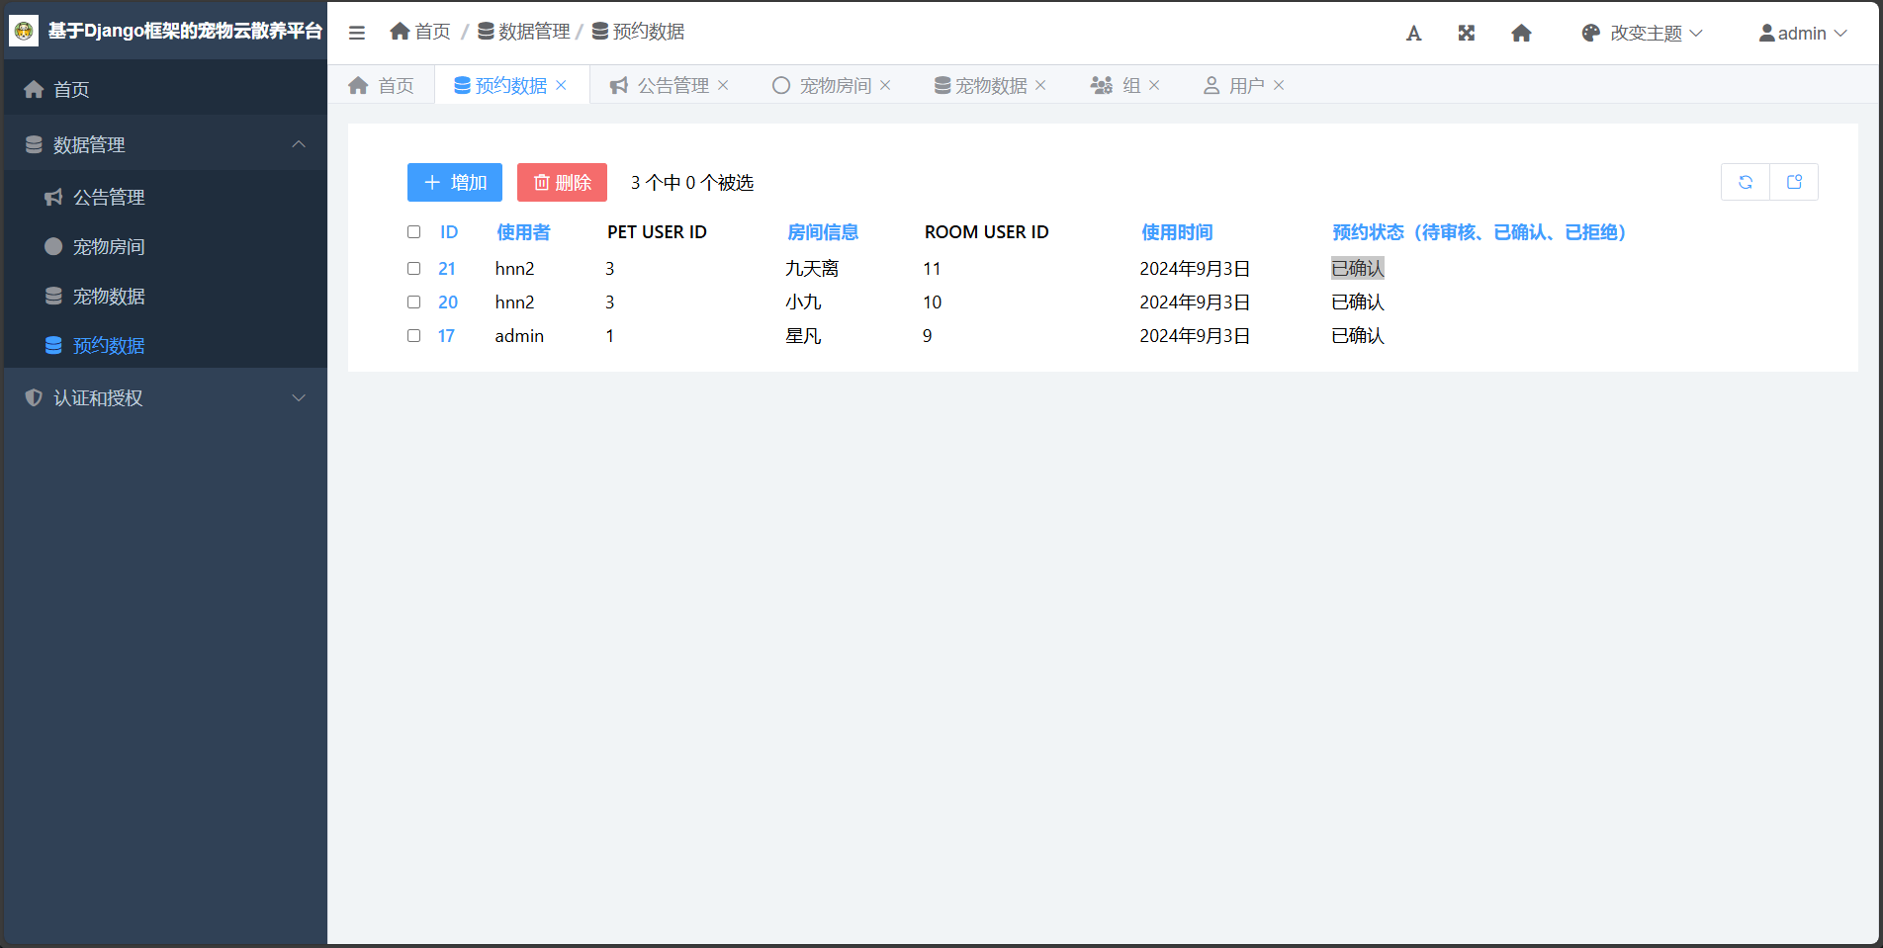Close the 宠物数据 tab
The image size is (1883, 948).
1041,85
